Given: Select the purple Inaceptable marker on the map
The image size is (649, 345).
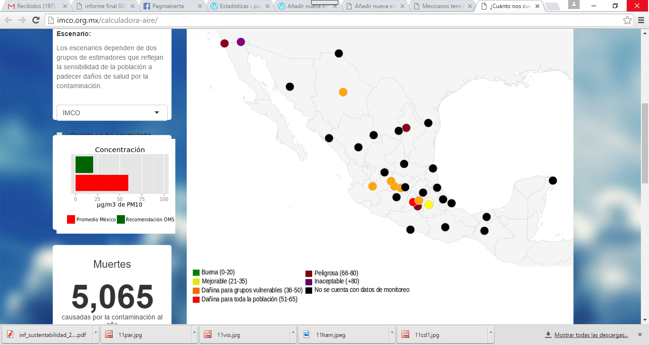Looking at the screenshot, I should [241, 42].
